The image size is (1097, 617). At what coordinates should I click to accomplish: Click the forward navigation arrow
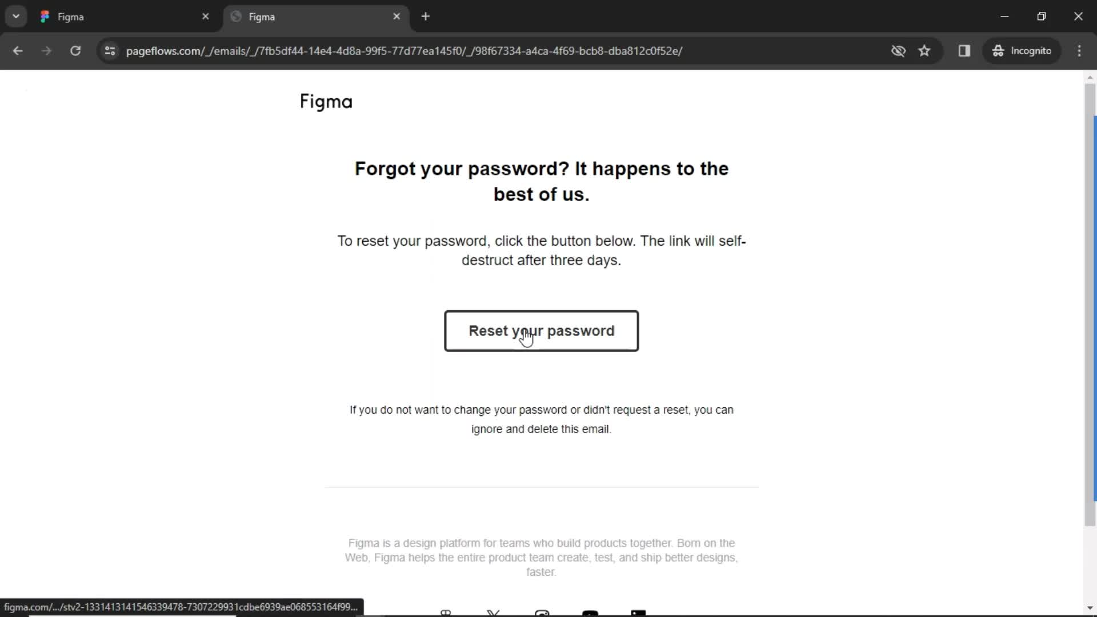47,50
